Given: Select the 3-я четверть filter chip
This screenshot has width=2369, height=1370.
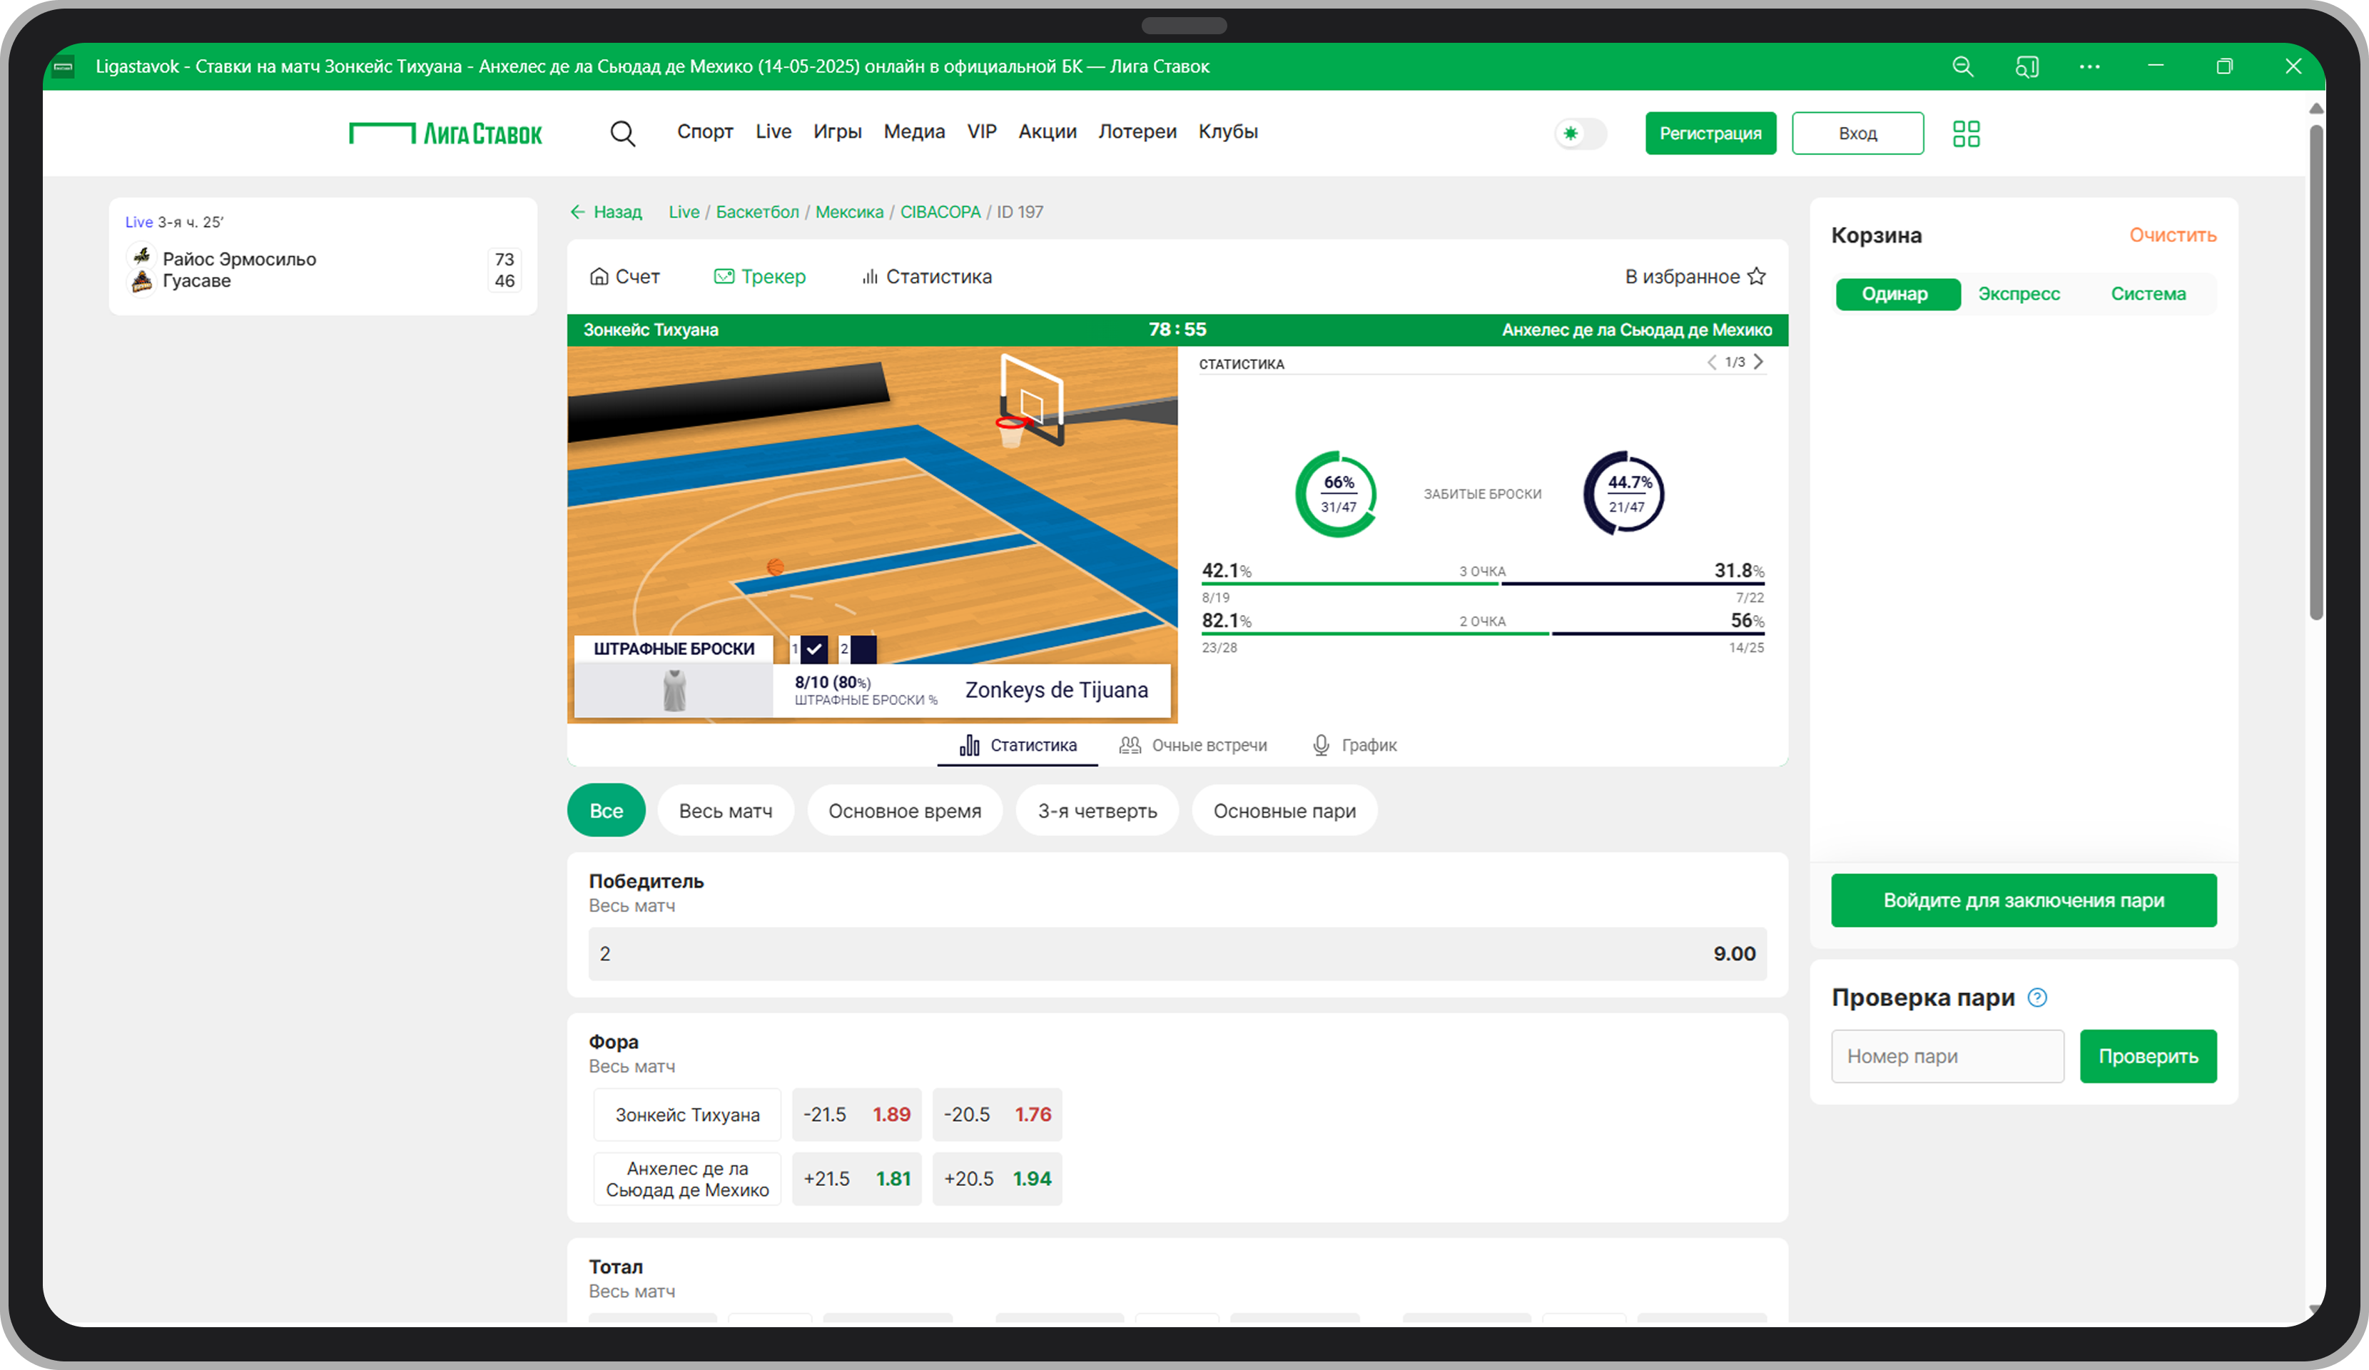Looking at the screenshot, I should [x=1096, y=811].
